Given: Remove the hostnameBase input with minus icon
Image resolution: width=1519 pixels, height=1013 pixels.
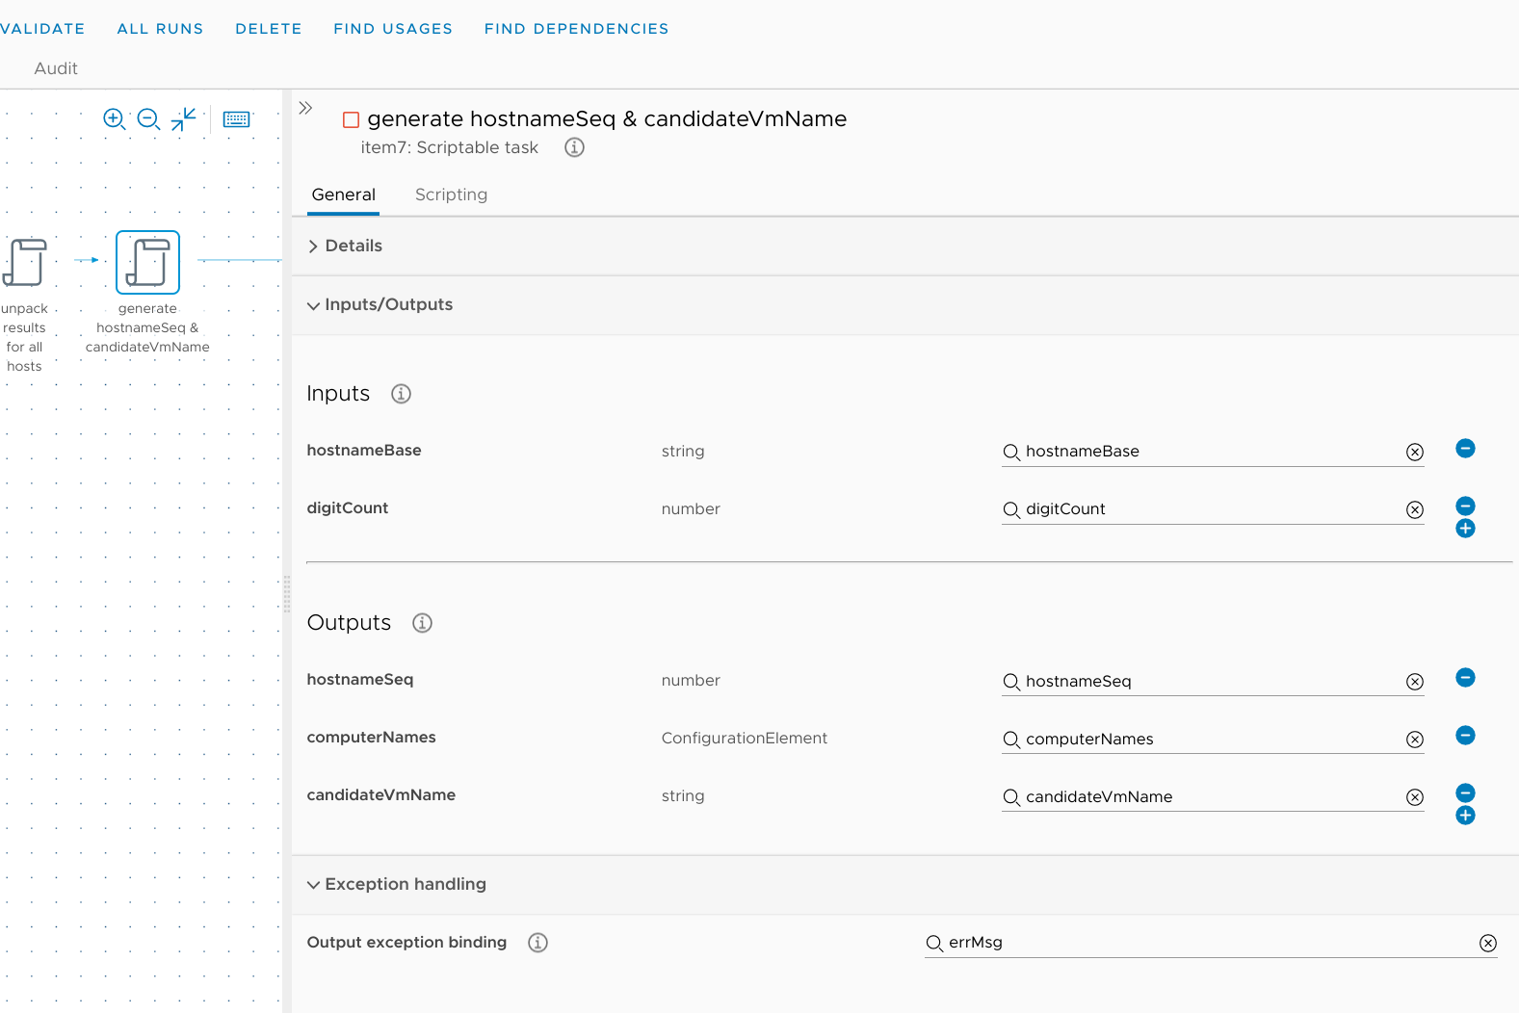Looking at the screenshot, I should (x=1465, y=449).
